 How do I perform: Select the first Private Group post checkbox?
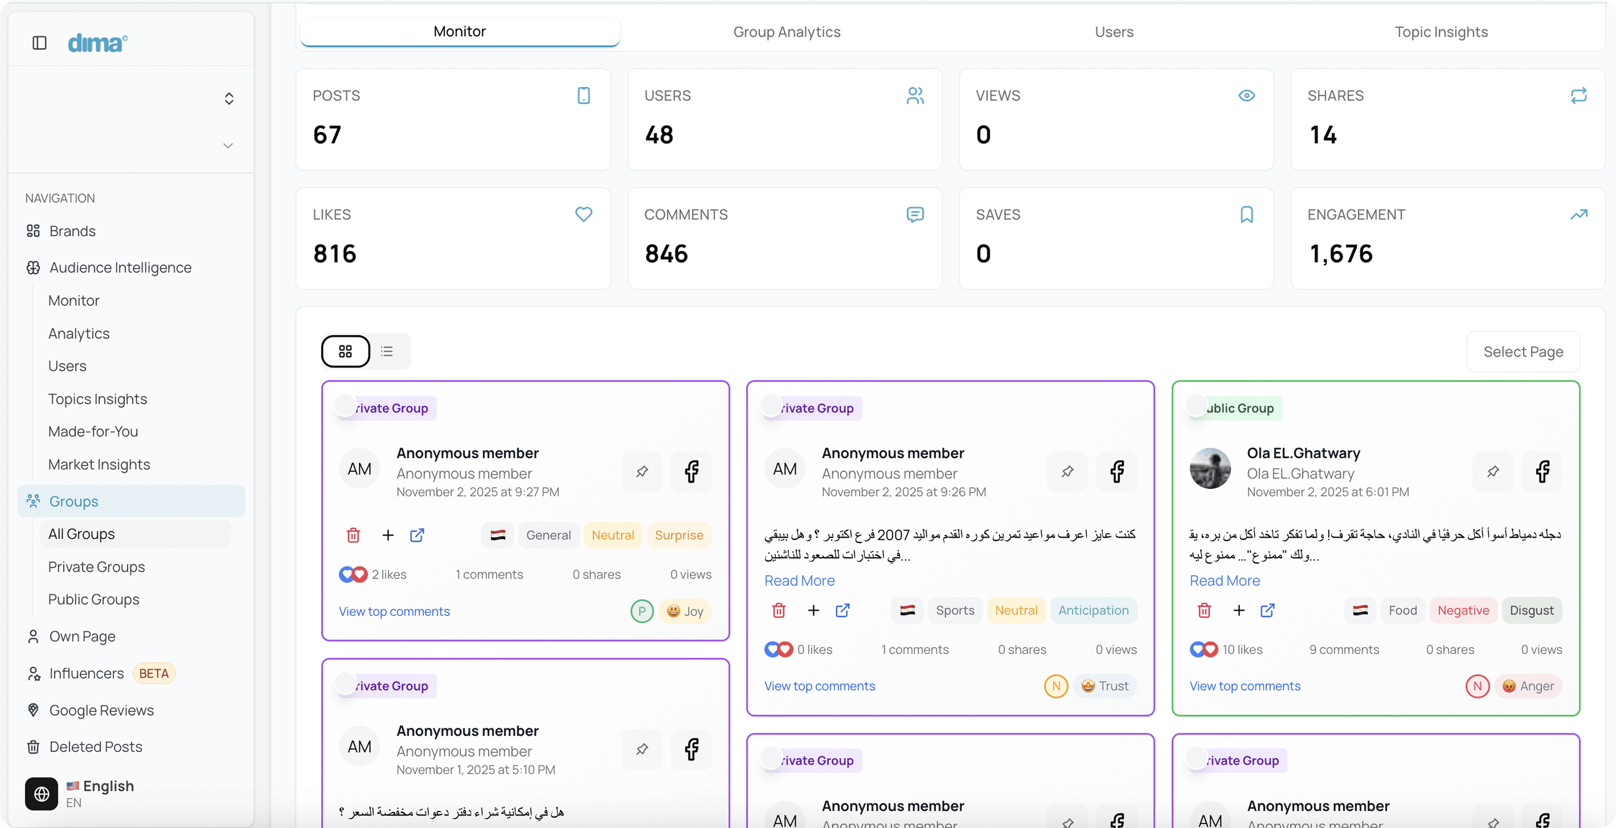click(x=345, y=405)
